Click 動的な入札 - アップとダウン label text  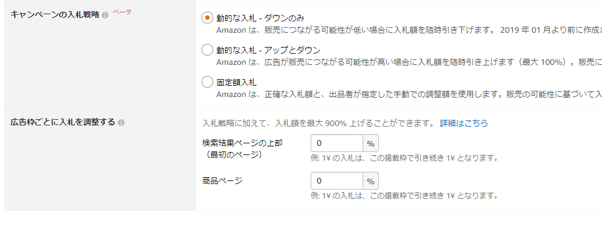(268, 50)
